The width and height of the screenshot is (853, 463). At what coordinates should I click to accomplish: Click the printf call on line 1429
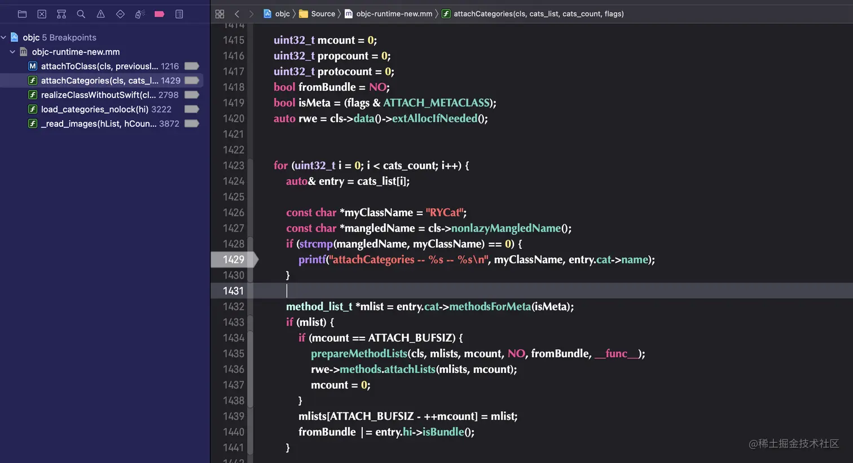pos(312,260)
